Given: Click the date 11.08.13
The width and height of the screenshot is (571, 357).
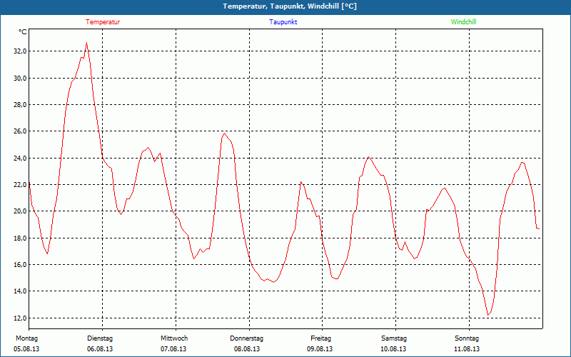Looking at the screenshot, I should click(x=467, y=349).
